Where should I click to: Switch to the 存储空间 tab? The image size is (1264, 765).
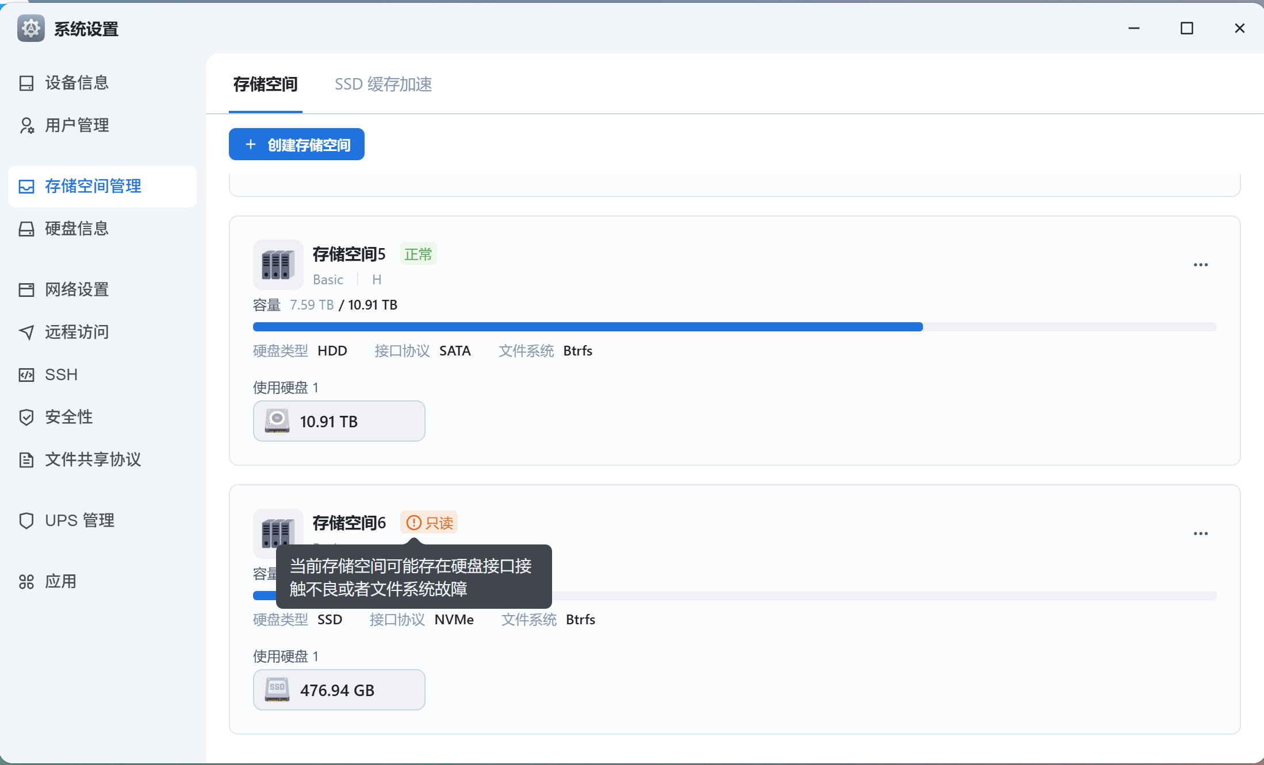(x=265, y=84)
